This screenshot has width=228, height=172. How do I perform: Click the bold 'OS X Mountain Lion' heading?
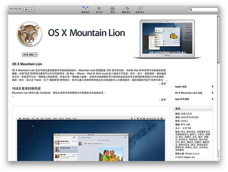(x=27, y=64)
